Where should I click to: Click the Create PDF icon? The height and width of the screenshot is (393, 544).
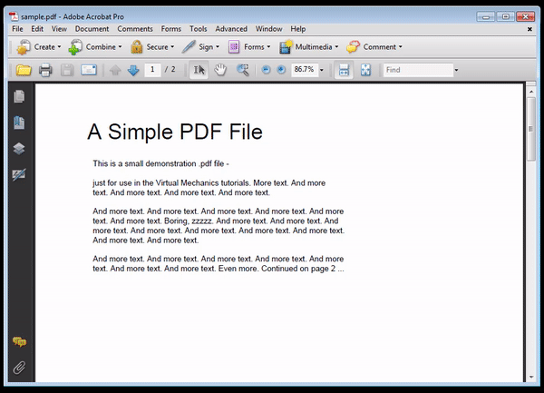(x=24, y=47)
